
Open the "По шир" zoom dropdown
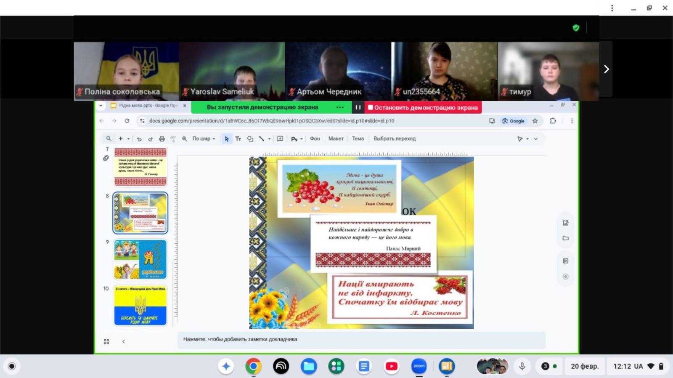(x=204, y=139)
